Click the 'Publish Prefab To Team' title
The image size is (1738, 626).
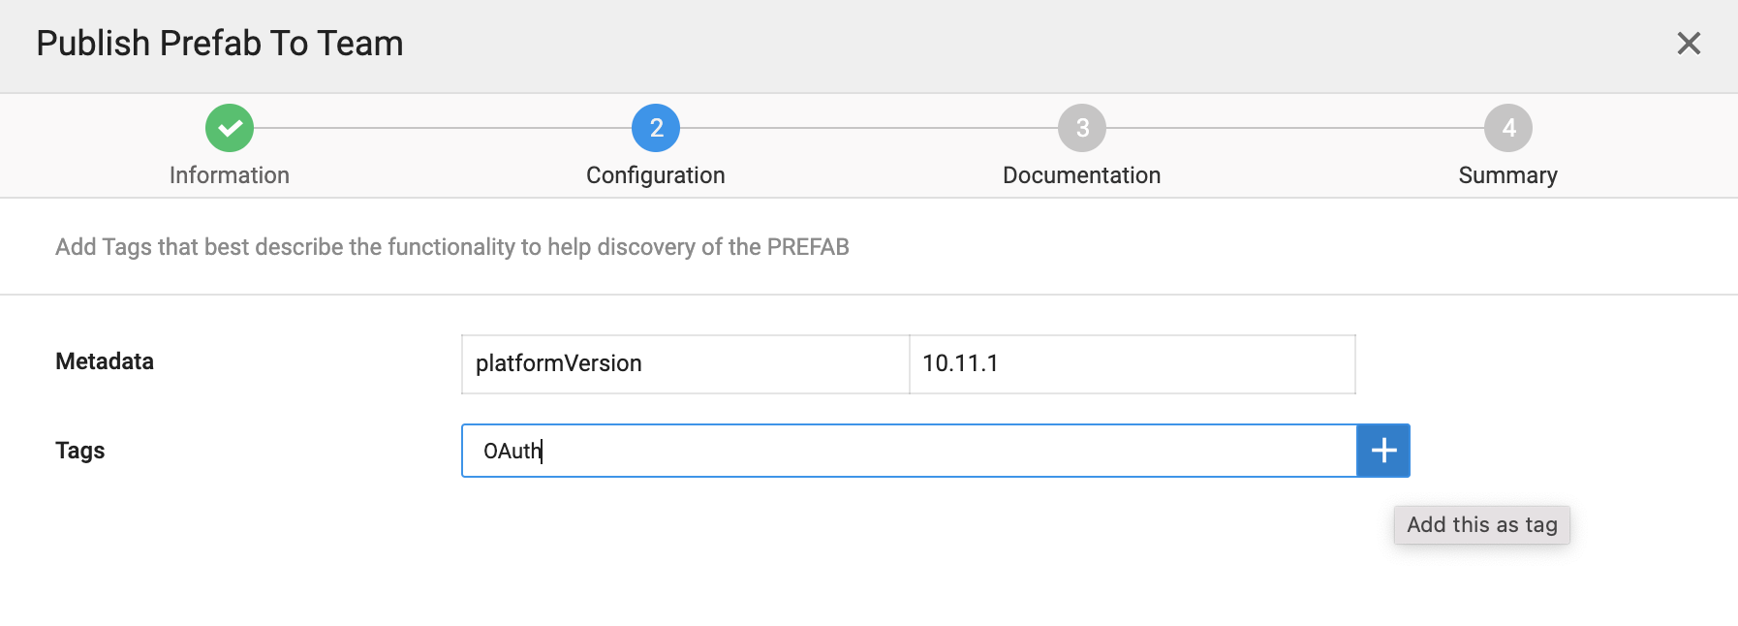tap(220, 44)
